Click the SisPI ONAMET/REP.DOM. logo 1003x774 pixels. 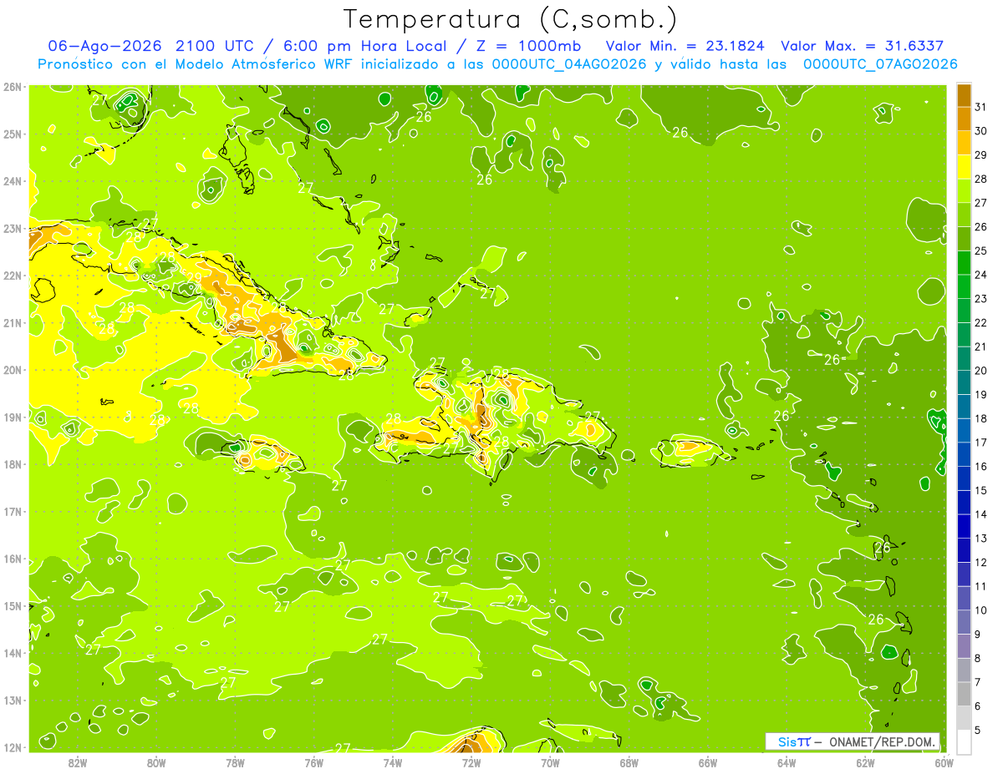(853, 741)
